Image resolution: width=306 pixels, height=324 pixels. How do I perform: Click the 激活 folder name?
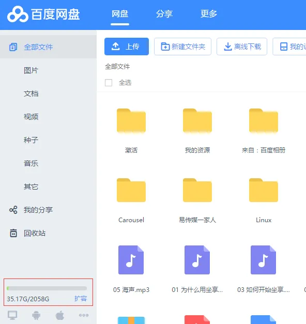tap(131, 150)
